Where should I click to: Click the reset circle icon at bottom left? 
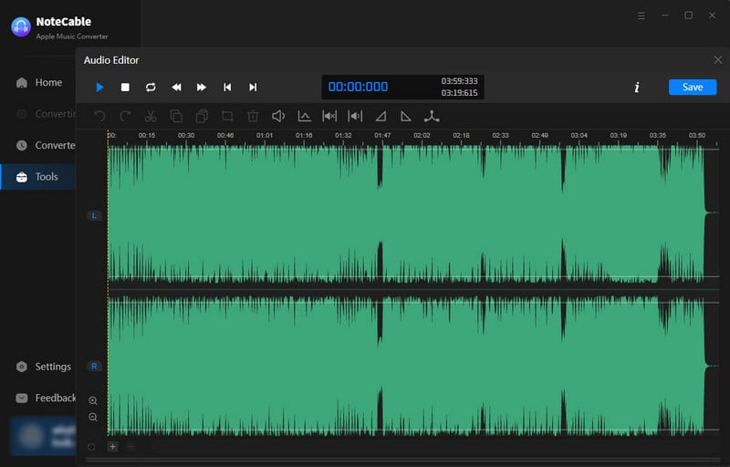click(91, 447)
